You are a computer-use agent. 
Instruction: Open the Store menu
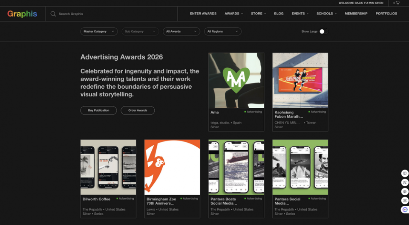pyautogui.click(x=258, y=14)
